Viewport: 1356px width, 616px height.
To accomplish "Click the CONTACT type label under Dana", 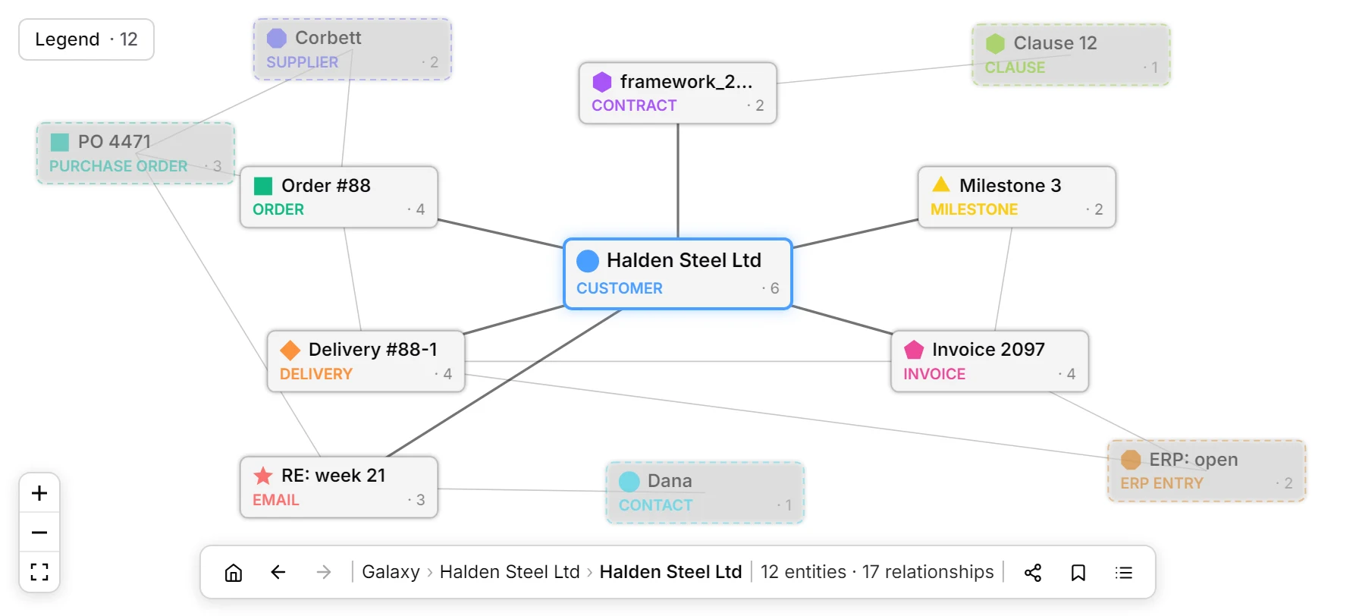I will point(656,505).
